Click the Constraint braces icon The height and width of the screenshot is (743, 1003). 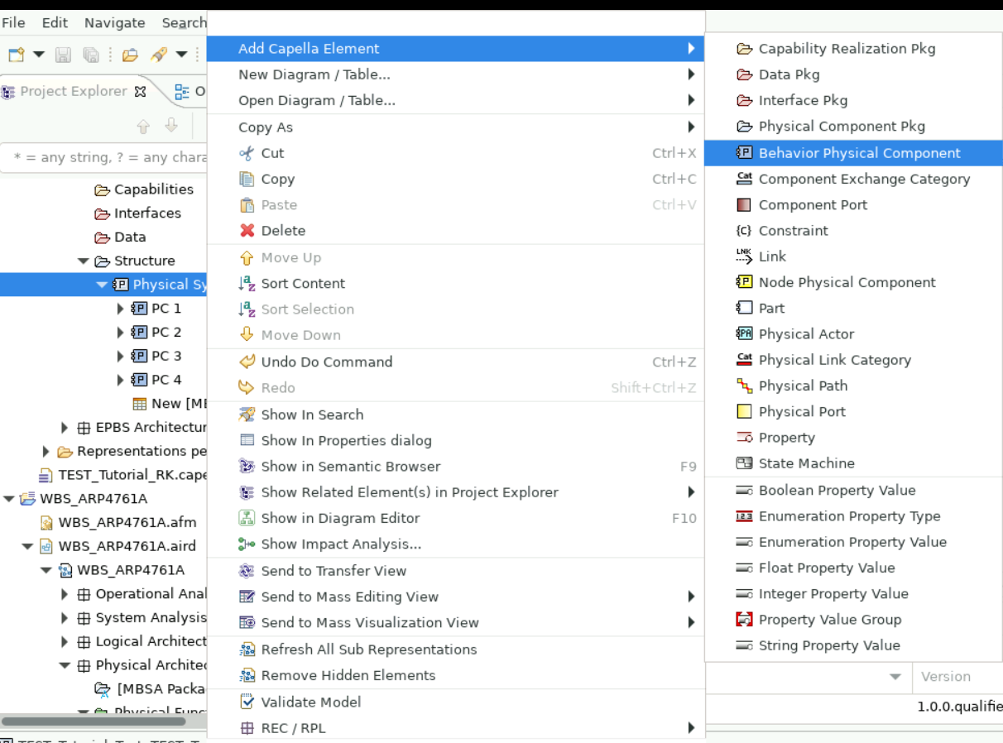tap(744, 231)
